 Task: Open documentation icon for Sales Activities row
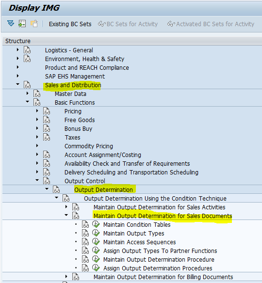click(x=76, y=207)
